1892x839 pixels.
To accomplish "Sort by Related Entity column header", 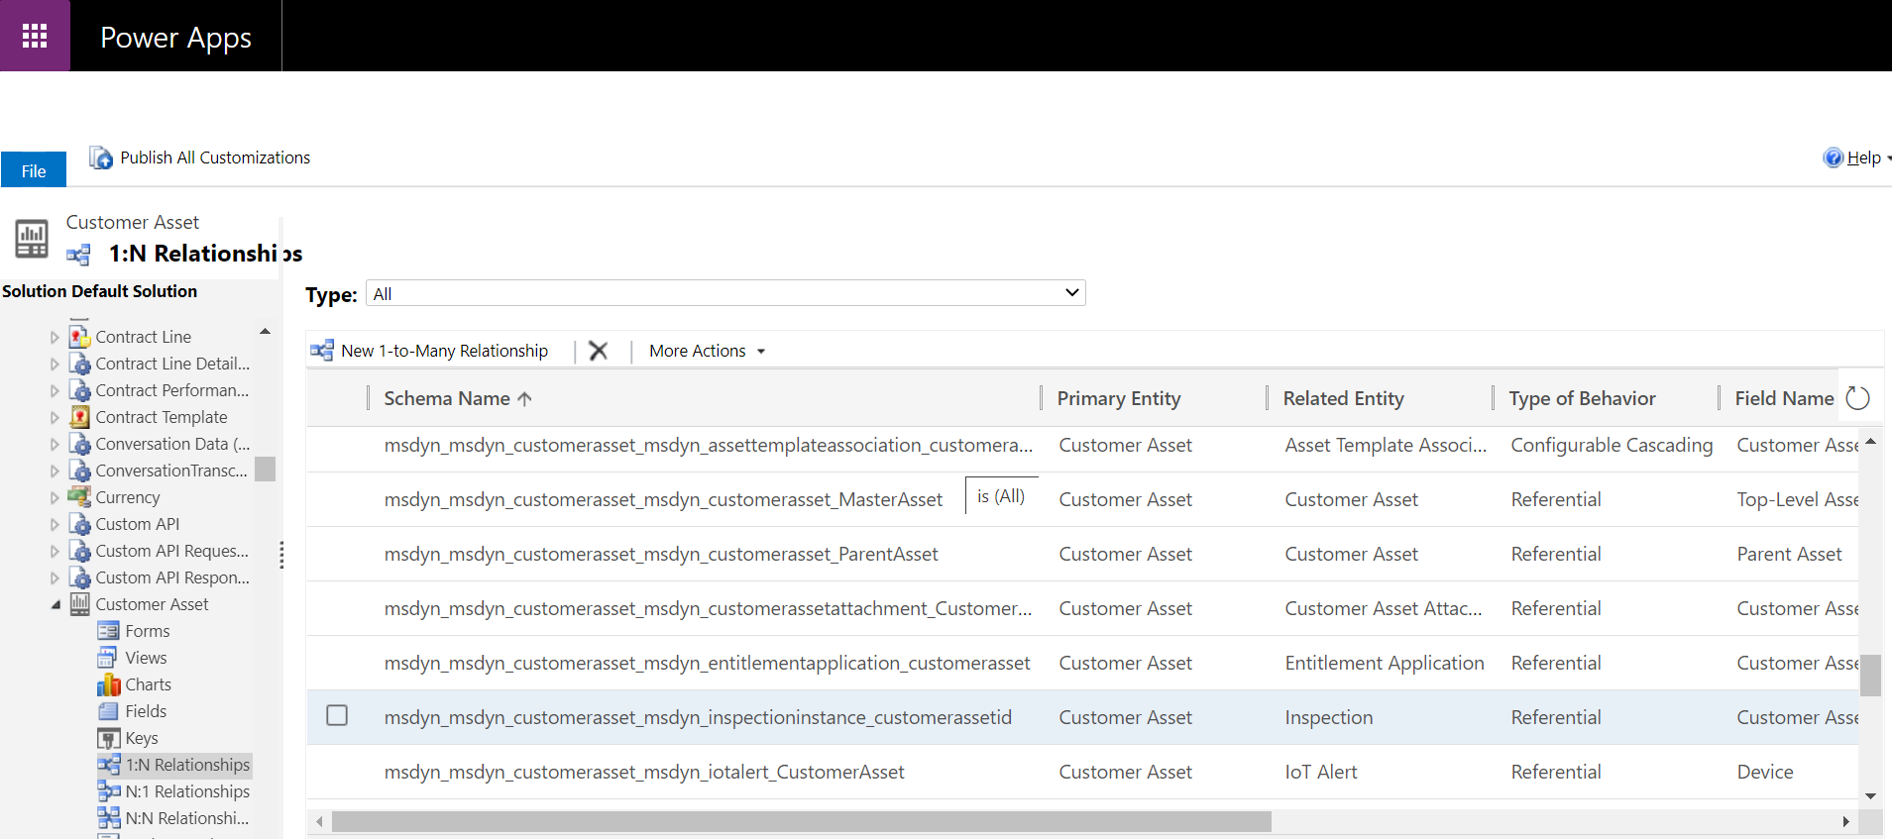I will coord(1343,398).
